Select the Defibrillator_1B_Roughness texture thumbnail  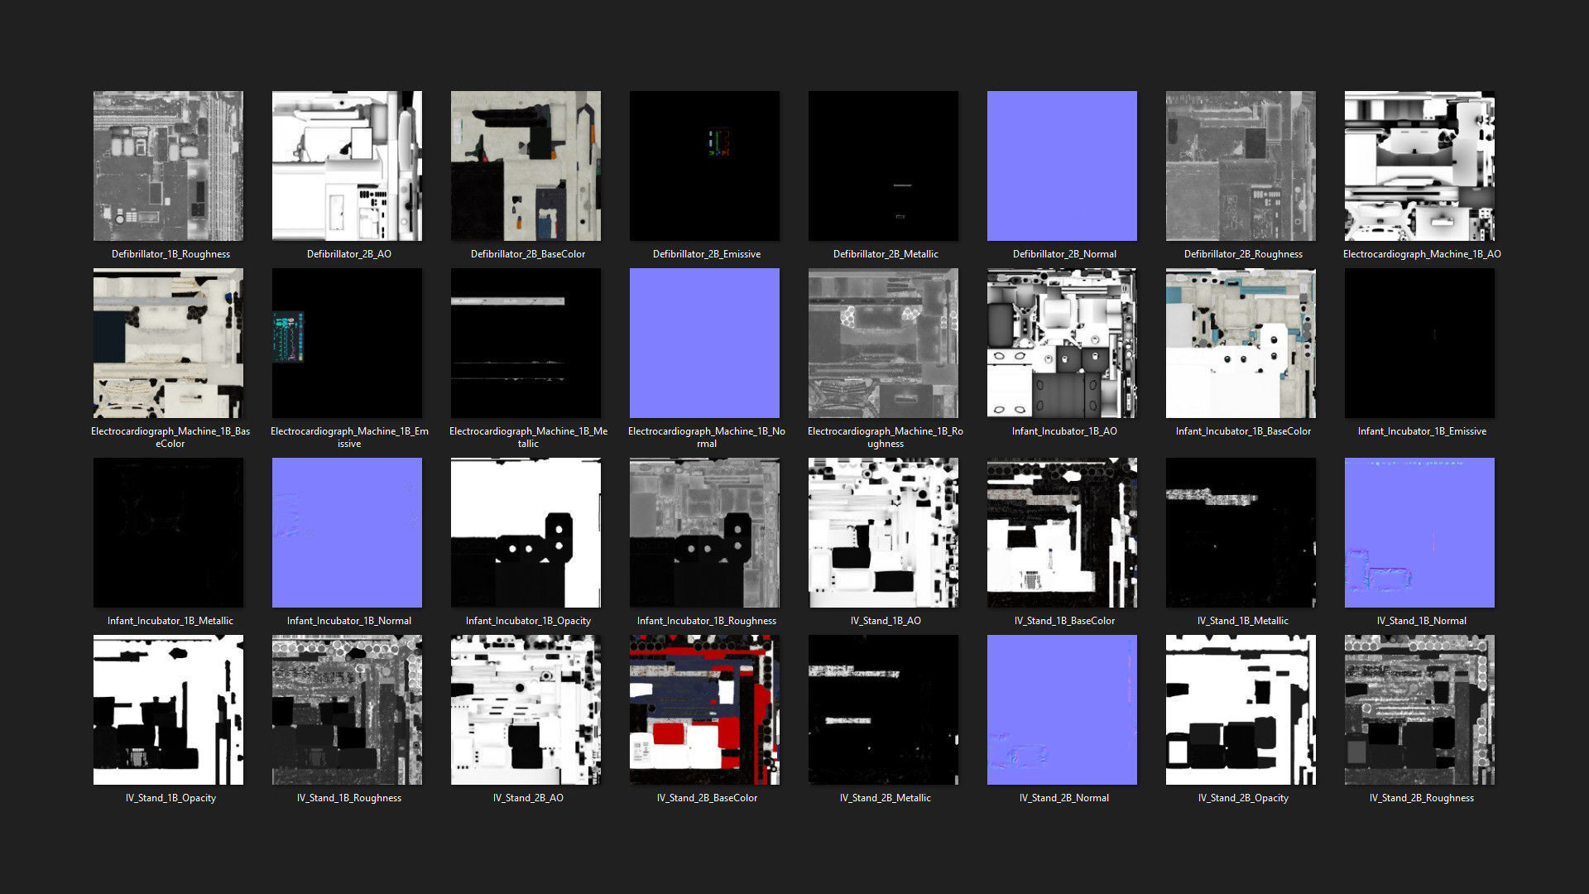point(168,166)
